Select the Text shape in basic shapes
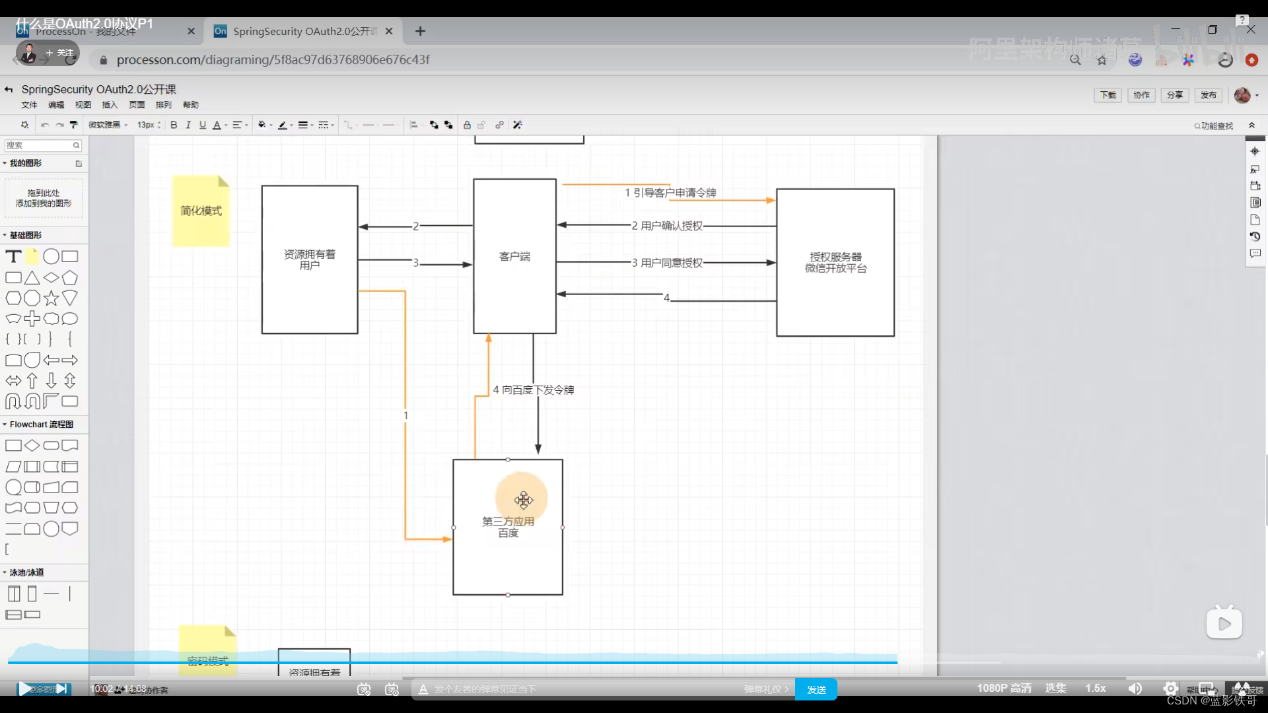 tap(13, 257)
